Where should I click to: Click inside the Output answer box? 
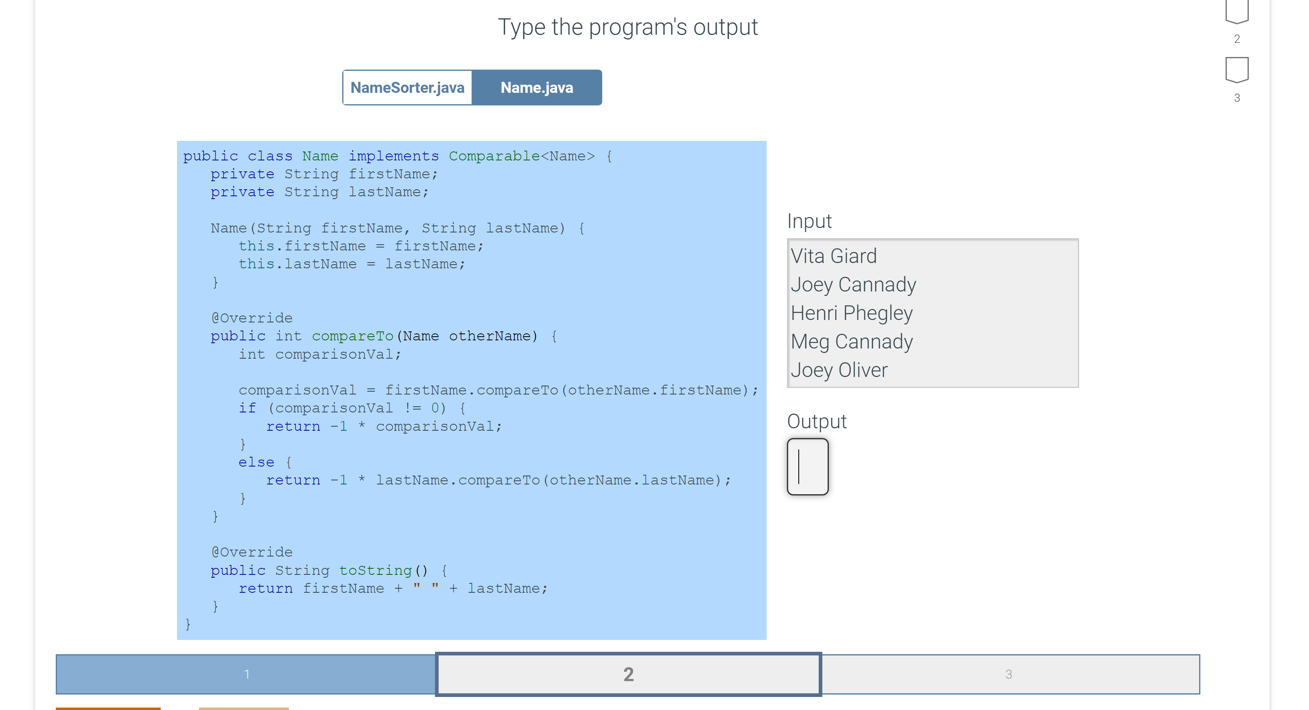pyautogui.click(x=807, y=467)
